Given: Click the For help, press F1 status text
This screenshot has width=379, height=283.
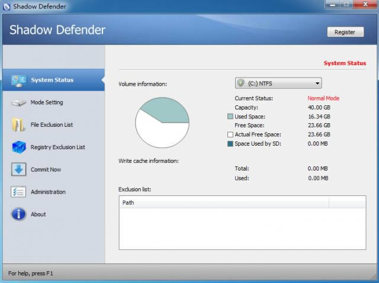Looking at the screenshot, I should coord(31,274).
